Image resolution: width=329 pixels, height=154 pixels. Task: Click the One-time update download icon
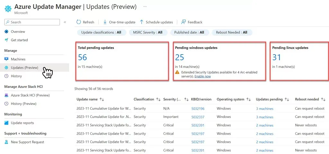tap(105, 22)
